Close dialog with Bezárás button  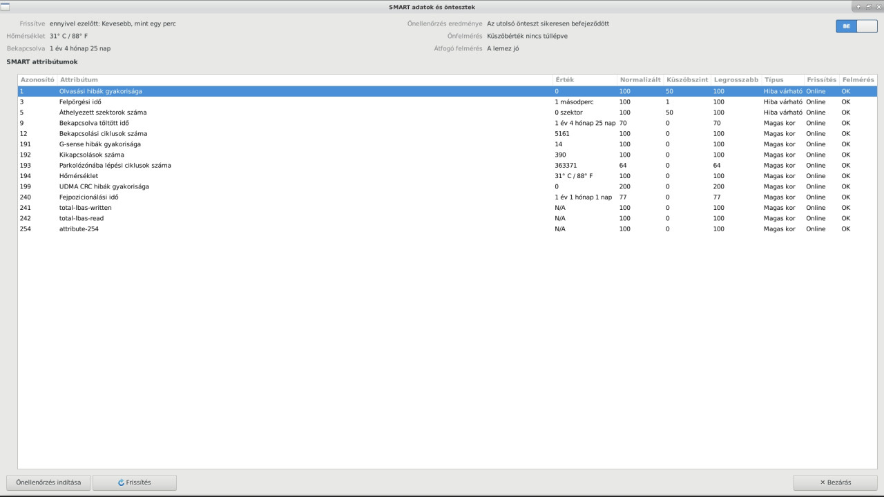click(x=835, y=483)
